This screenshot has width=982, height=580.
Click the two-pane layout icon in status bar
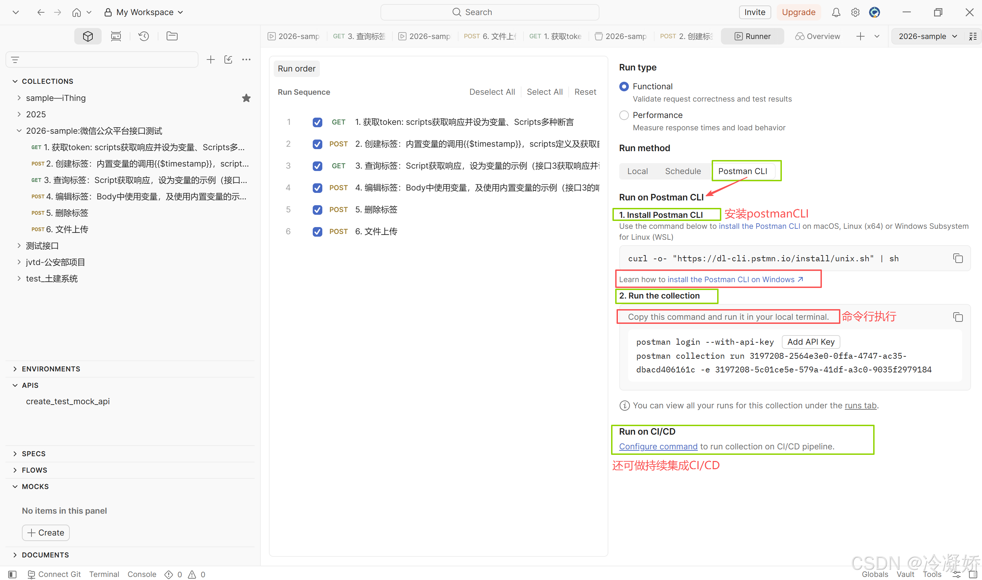tap(973, 575)
